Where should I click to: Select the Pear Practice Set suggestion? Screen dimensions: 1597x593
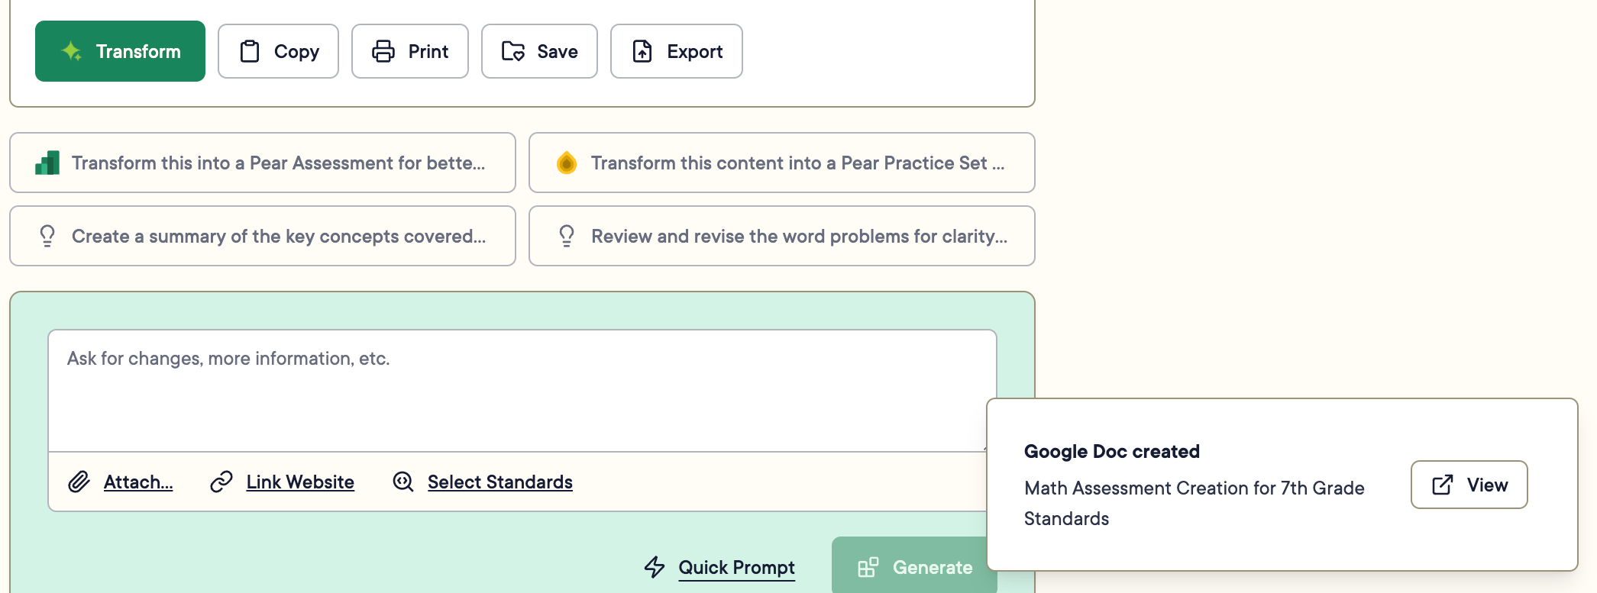coord(782,163)
